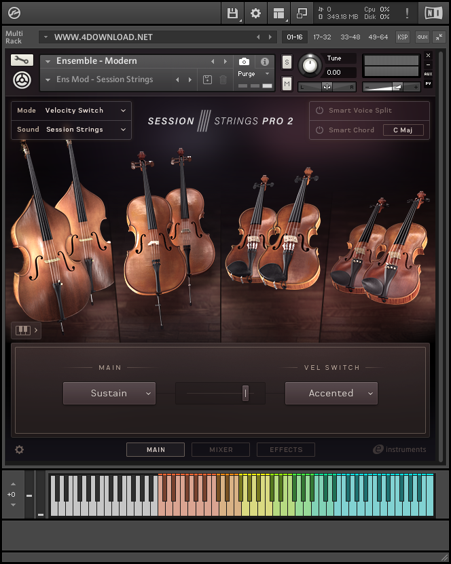Select next multi rack preset arrow
Viewport: 451px width, 564px height.
click(x=270, y=37)
